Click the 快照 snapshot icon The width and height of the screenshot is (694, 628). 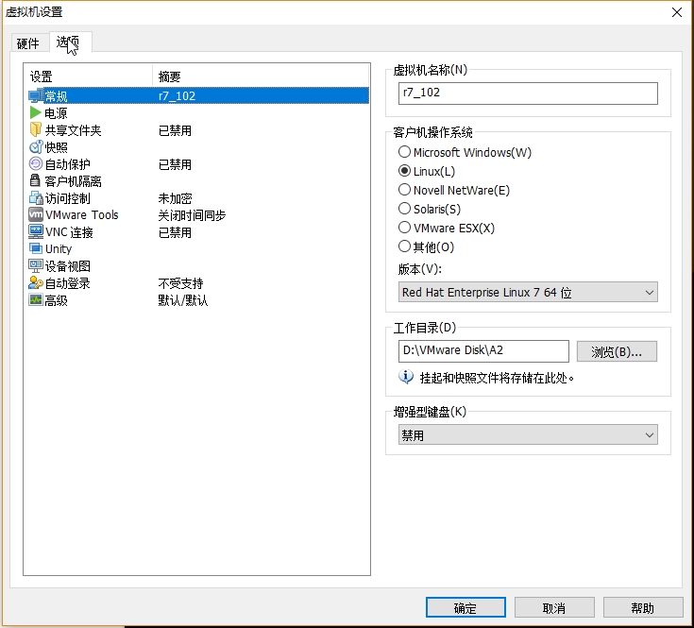(36, 147)
